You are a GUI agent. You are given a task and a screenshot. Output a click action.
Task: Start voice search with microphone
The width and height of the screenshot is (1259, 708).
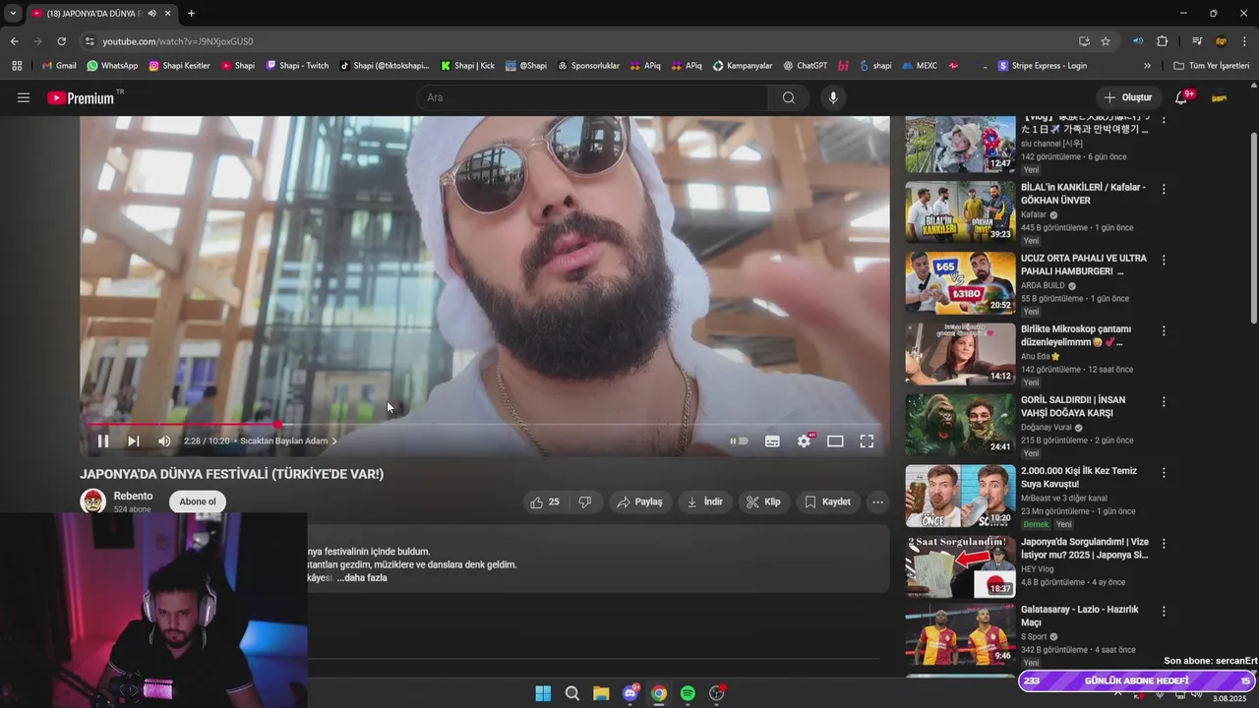[833, 97]
